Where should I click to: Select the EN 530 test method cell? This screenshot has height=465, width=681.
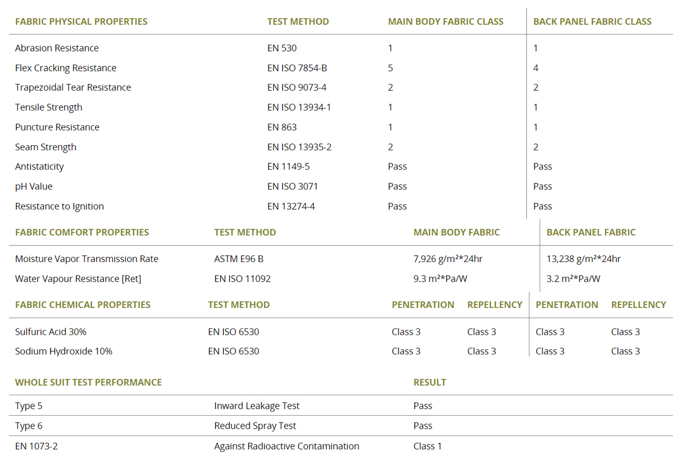pyautogui.click(x=282, y=48)
